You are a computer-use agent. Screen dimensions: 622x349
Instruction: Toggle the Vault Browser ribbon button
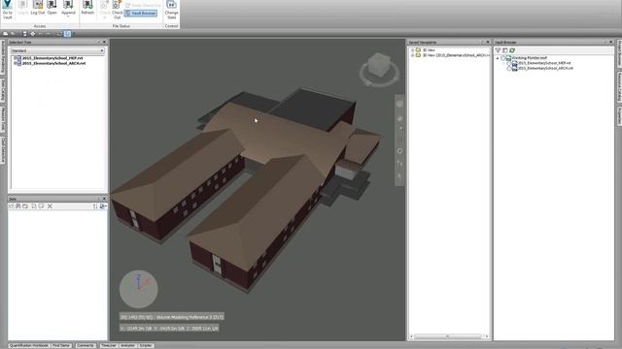click(x=141, y=13)
